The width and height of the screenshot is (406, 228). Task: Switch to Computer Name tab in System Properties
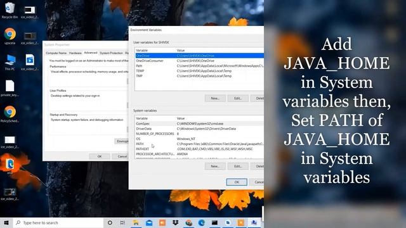click(x=56, y=53)
